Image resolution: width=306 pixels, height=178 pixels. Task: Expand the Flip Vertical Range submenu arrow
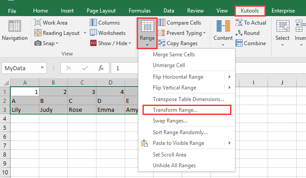[x=230, y=88]
